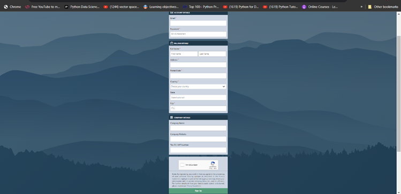The image size is (401, 194).
Task: Open the Choose your country dropdown
Action: [198, 87]
